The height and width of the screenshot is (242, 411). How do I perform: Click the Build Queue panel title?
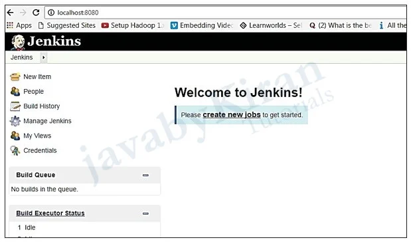coord(36,175)
